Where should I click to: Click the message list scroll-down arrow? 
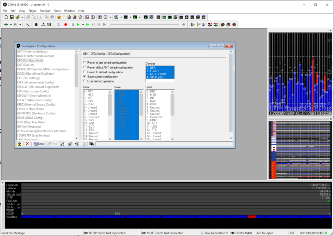(76, 138)
